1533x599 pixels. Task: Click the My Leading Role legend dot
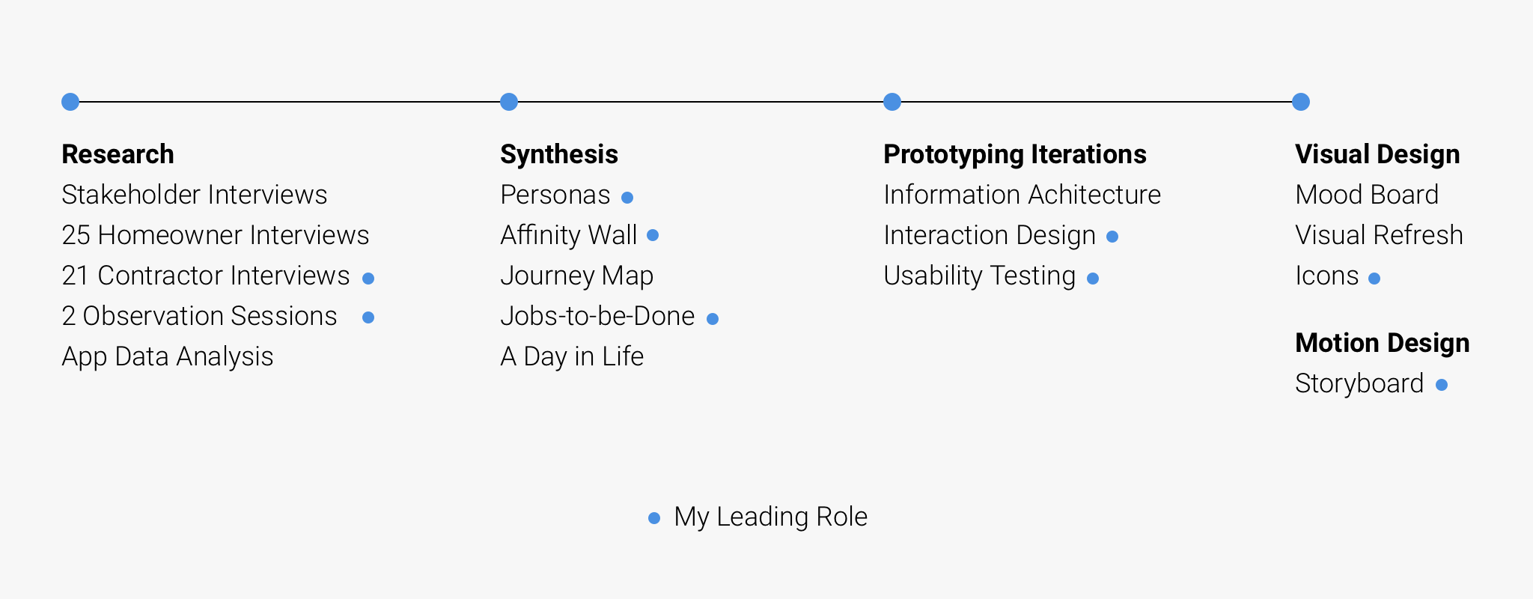(654, 518)
